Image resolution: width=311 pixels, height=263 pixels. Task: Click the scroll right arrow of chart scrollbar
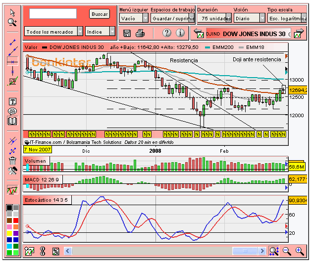(x=262, y=251)
